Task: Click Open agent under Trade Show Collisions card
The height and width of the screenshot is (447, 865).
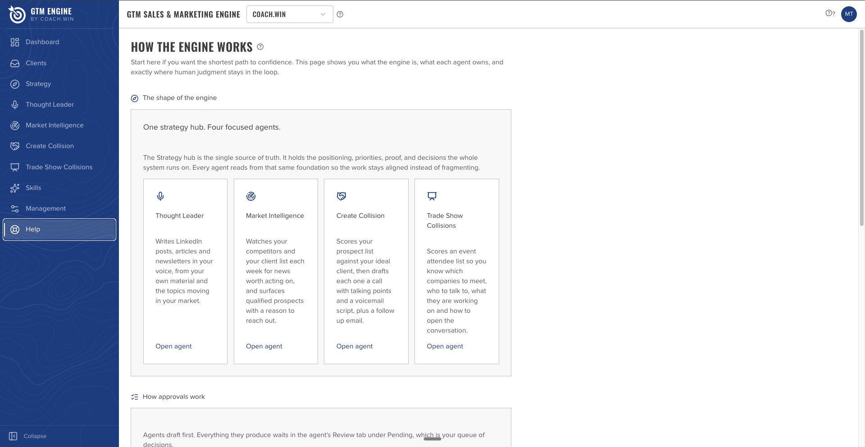Action: click(445, 347)
